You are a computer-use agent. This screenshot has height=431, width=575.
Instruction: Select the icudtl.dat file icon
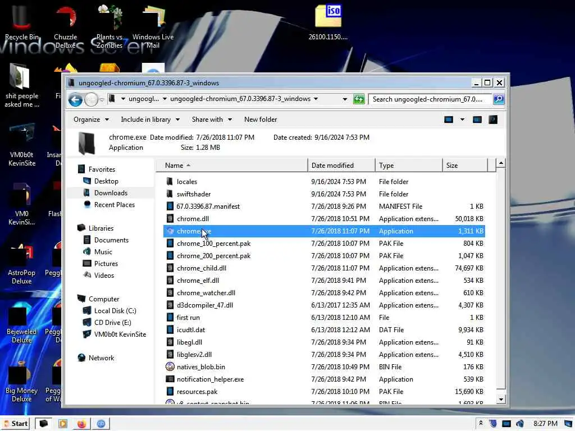(x=170, y=330)
